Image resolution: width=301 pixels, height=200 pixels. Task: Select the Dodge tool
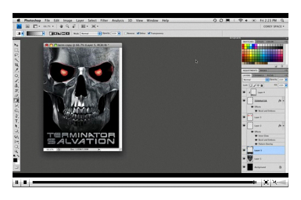coord(17,110)
